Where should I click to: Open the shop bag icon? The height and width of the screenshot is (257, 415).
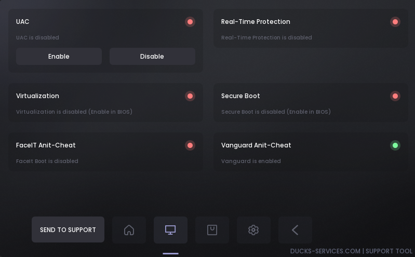212,230
